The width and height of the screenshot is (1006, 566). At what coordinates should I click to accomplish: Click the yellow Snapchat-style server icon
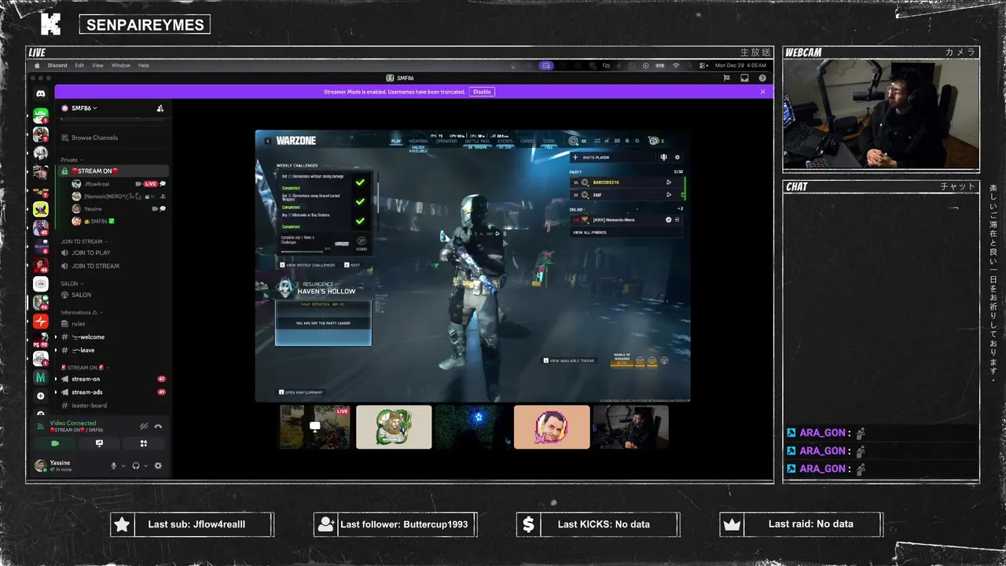coord(41,209)
